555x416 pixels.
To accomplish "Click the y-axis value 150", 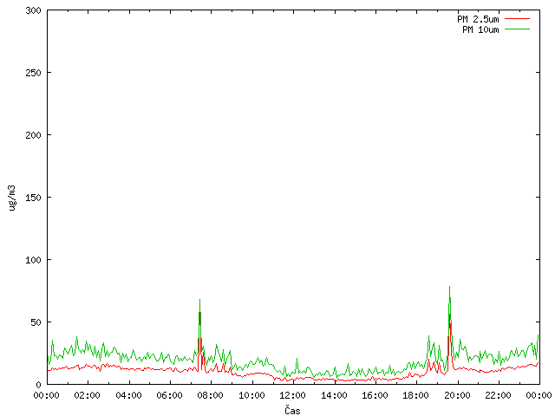I will pos(33,198).
